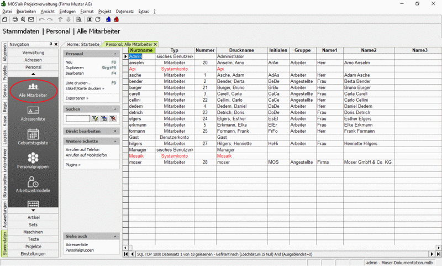442x266 pixels.
Task: Collapse the Weitere Schritte section
Action: 115,142
